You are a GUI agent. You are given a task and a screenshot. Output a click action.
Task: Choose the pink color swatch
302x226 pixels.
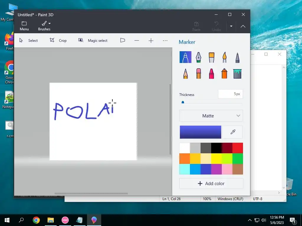(227, 169)
